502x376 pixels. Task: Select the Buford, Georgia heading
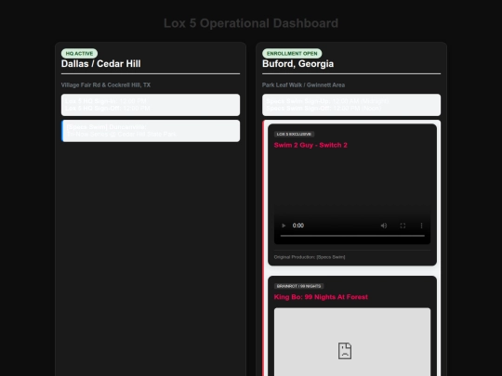coord(297,64)
